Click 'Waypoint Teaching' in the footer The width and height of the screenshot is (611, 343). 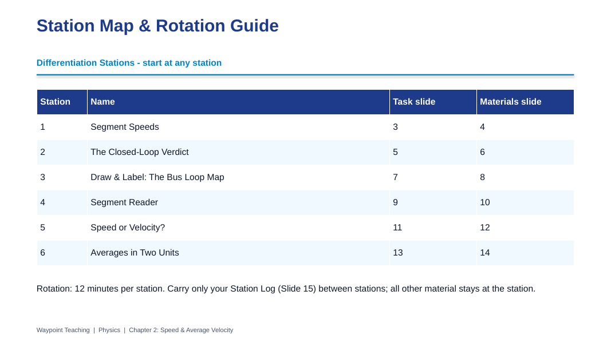click(63, 330)
